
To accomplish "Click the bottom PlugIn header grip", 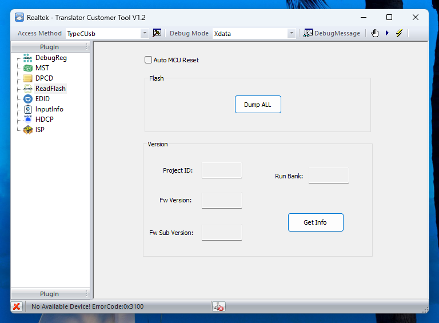I will [x=86, y=294].
